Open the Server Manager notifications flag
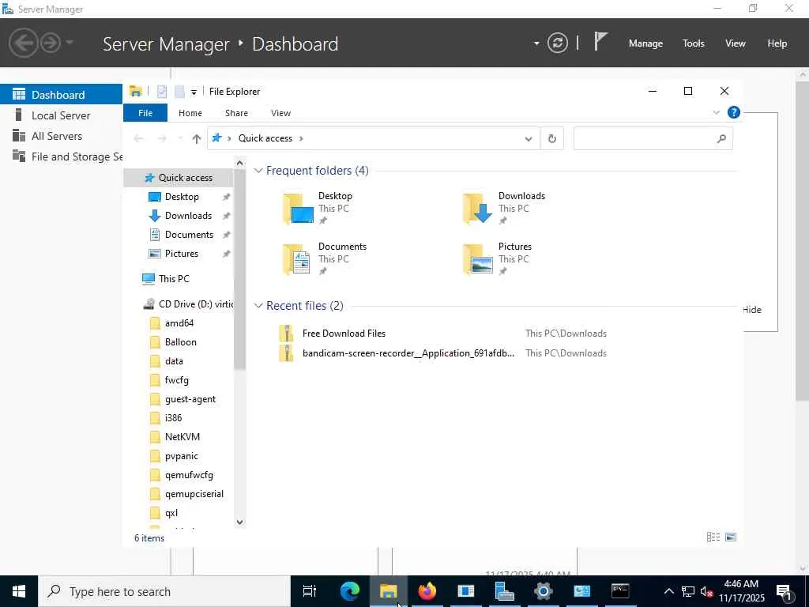 point(600,41)
